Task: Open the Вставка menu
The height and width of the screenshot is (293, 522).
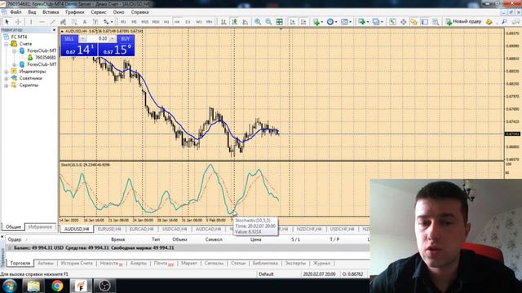Action: click(51, 12)
